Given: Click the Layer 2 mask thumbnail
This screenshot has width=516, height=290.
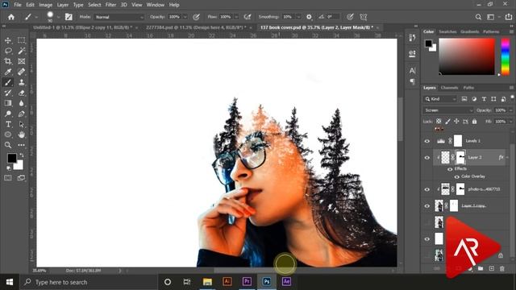Looking at the screenshot, I should click(x=460, y=158).
